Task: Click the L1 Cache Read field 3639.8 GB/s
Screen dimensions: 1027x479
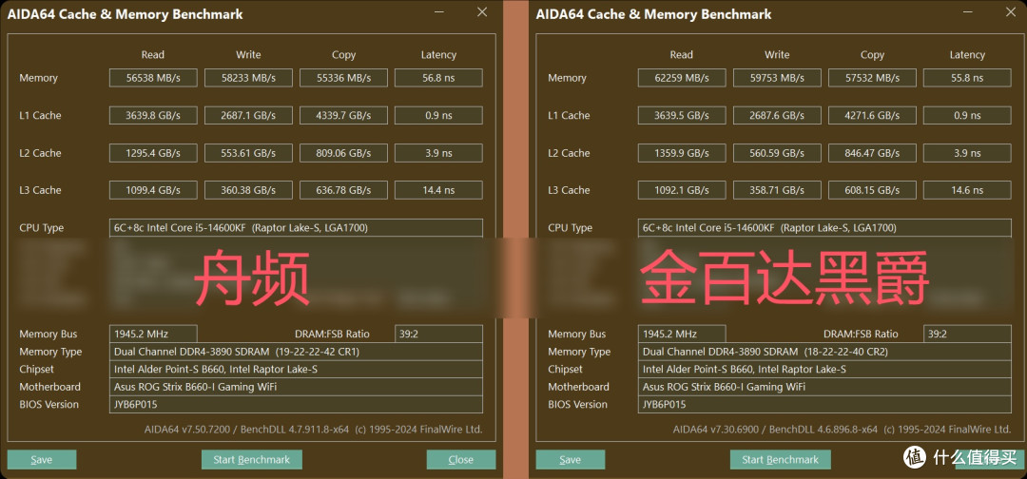Action: (153, 115)
